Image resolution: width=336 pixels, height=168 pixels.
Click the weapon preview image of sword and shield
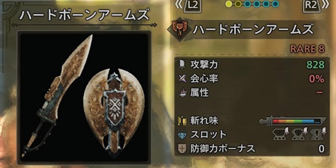click(x=84, y=97)
